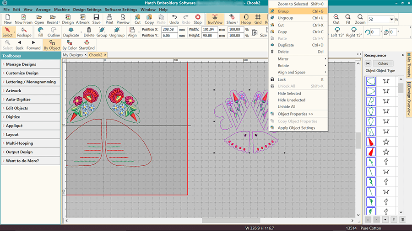Open the Artwork import icon
Image resolution: width=412 pixels, height=231 pixels.
(83, 19)
